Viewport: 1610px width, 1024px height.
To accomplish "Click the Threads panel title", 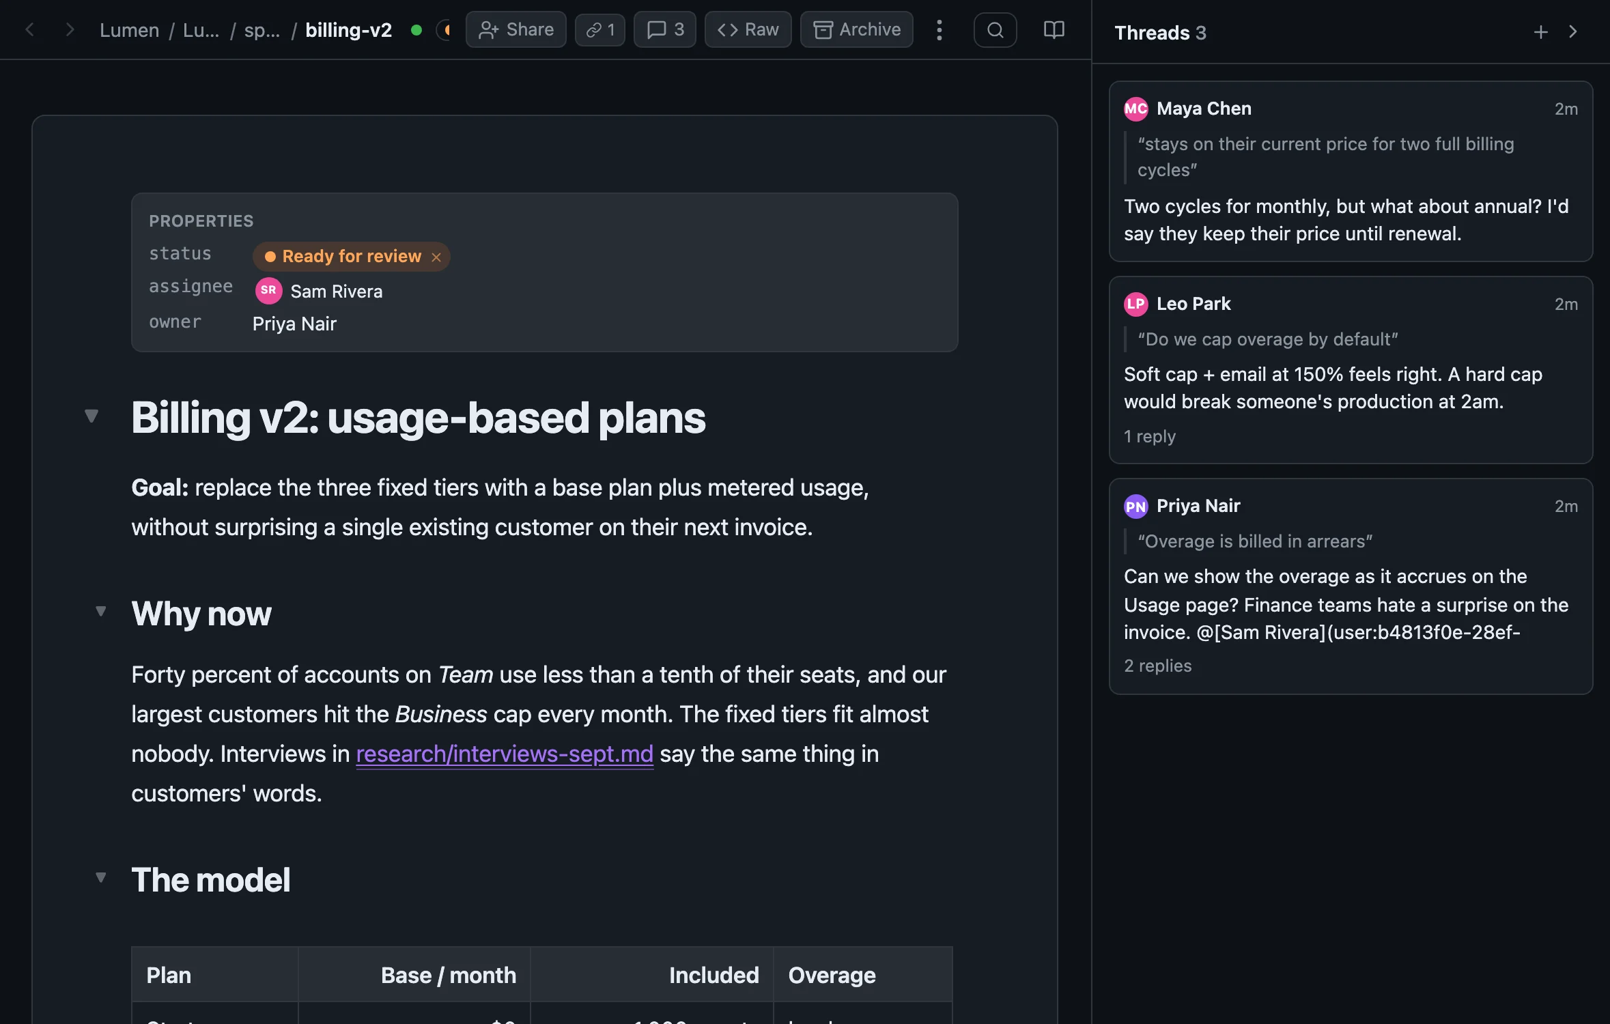I will click(1160, 32).
